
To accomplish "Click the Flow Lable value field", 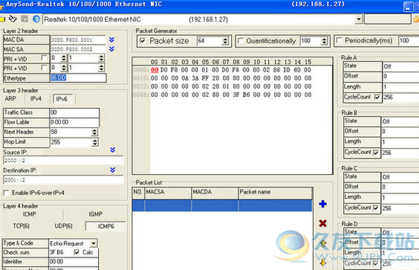I will (74, 122).
